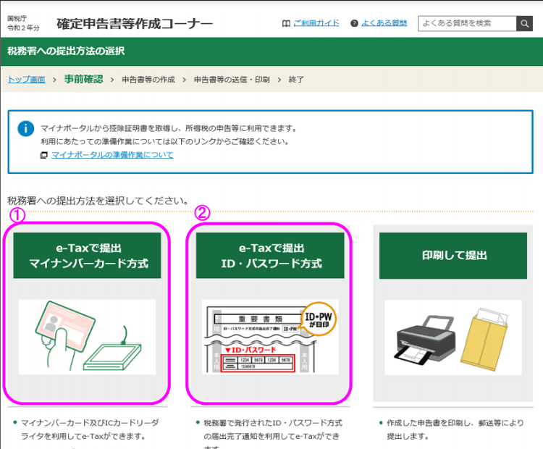Click text 作成した申告書を印刷し、郵送等により

pos(455,423)
